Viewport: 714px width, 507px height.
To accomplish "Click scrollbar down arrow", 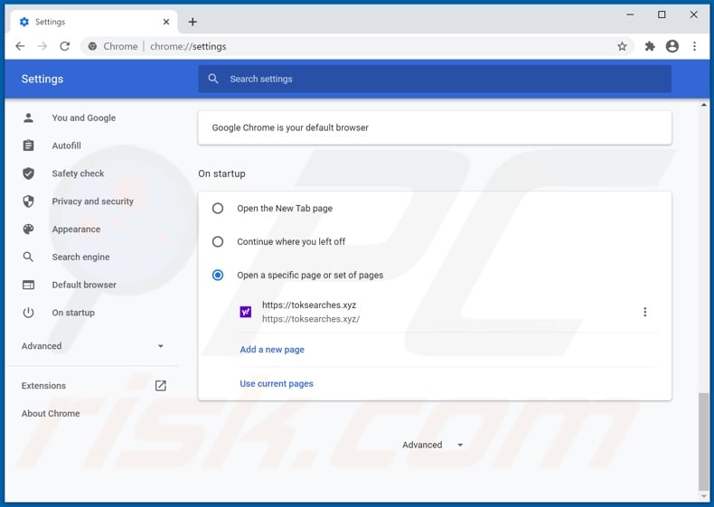I will (x=704, y=496).
